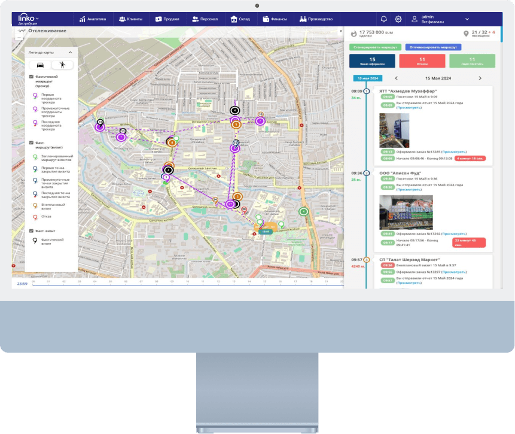Open the ЯТТ Ахмедов Музаффар store photo
Viewport: 515px width, 434px height.
coord(394,130)
